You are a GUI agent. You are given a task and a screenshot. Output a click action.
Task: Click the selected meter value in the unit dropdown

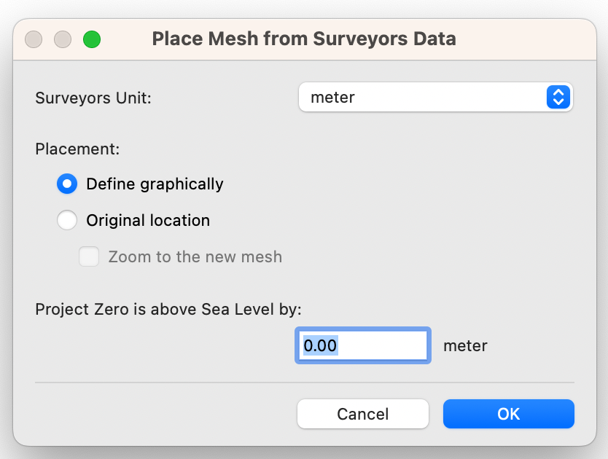332,97
